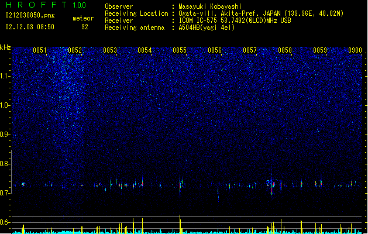
Task: Click the 0857 time marker
Action: tap(250, 50)
